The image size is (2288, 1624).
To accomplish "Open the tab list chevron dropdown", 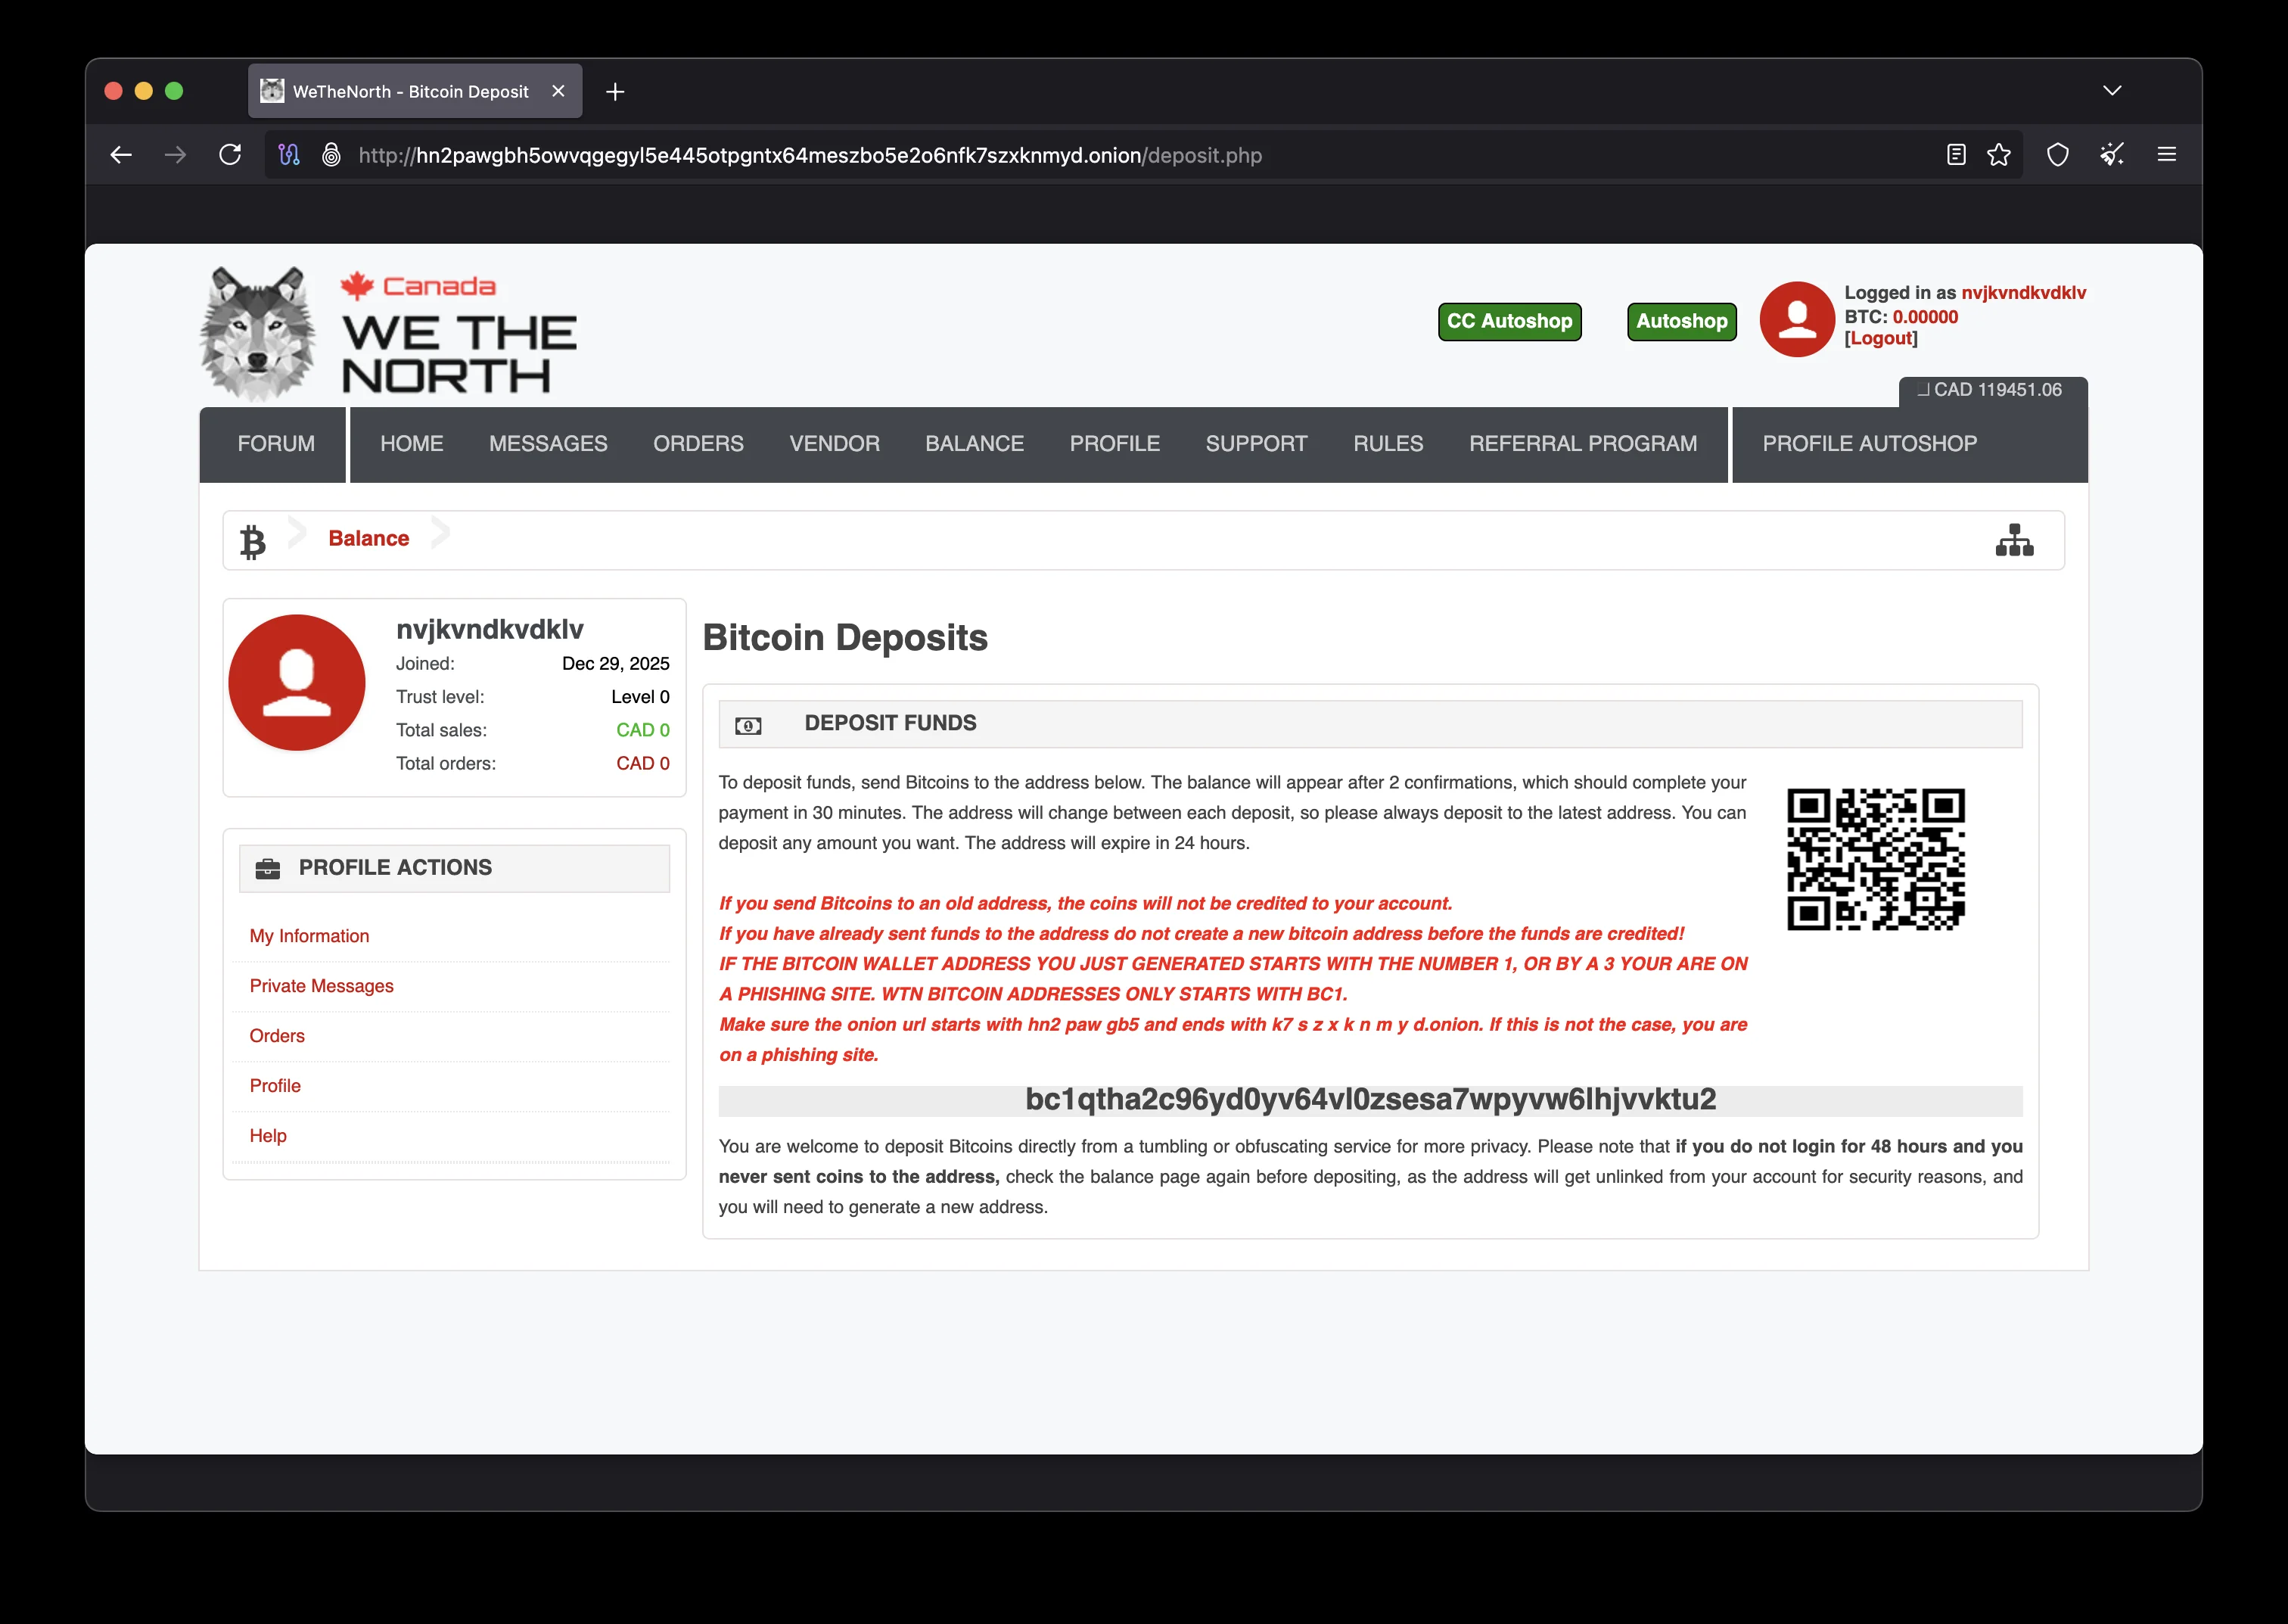I will point(2113,90).
